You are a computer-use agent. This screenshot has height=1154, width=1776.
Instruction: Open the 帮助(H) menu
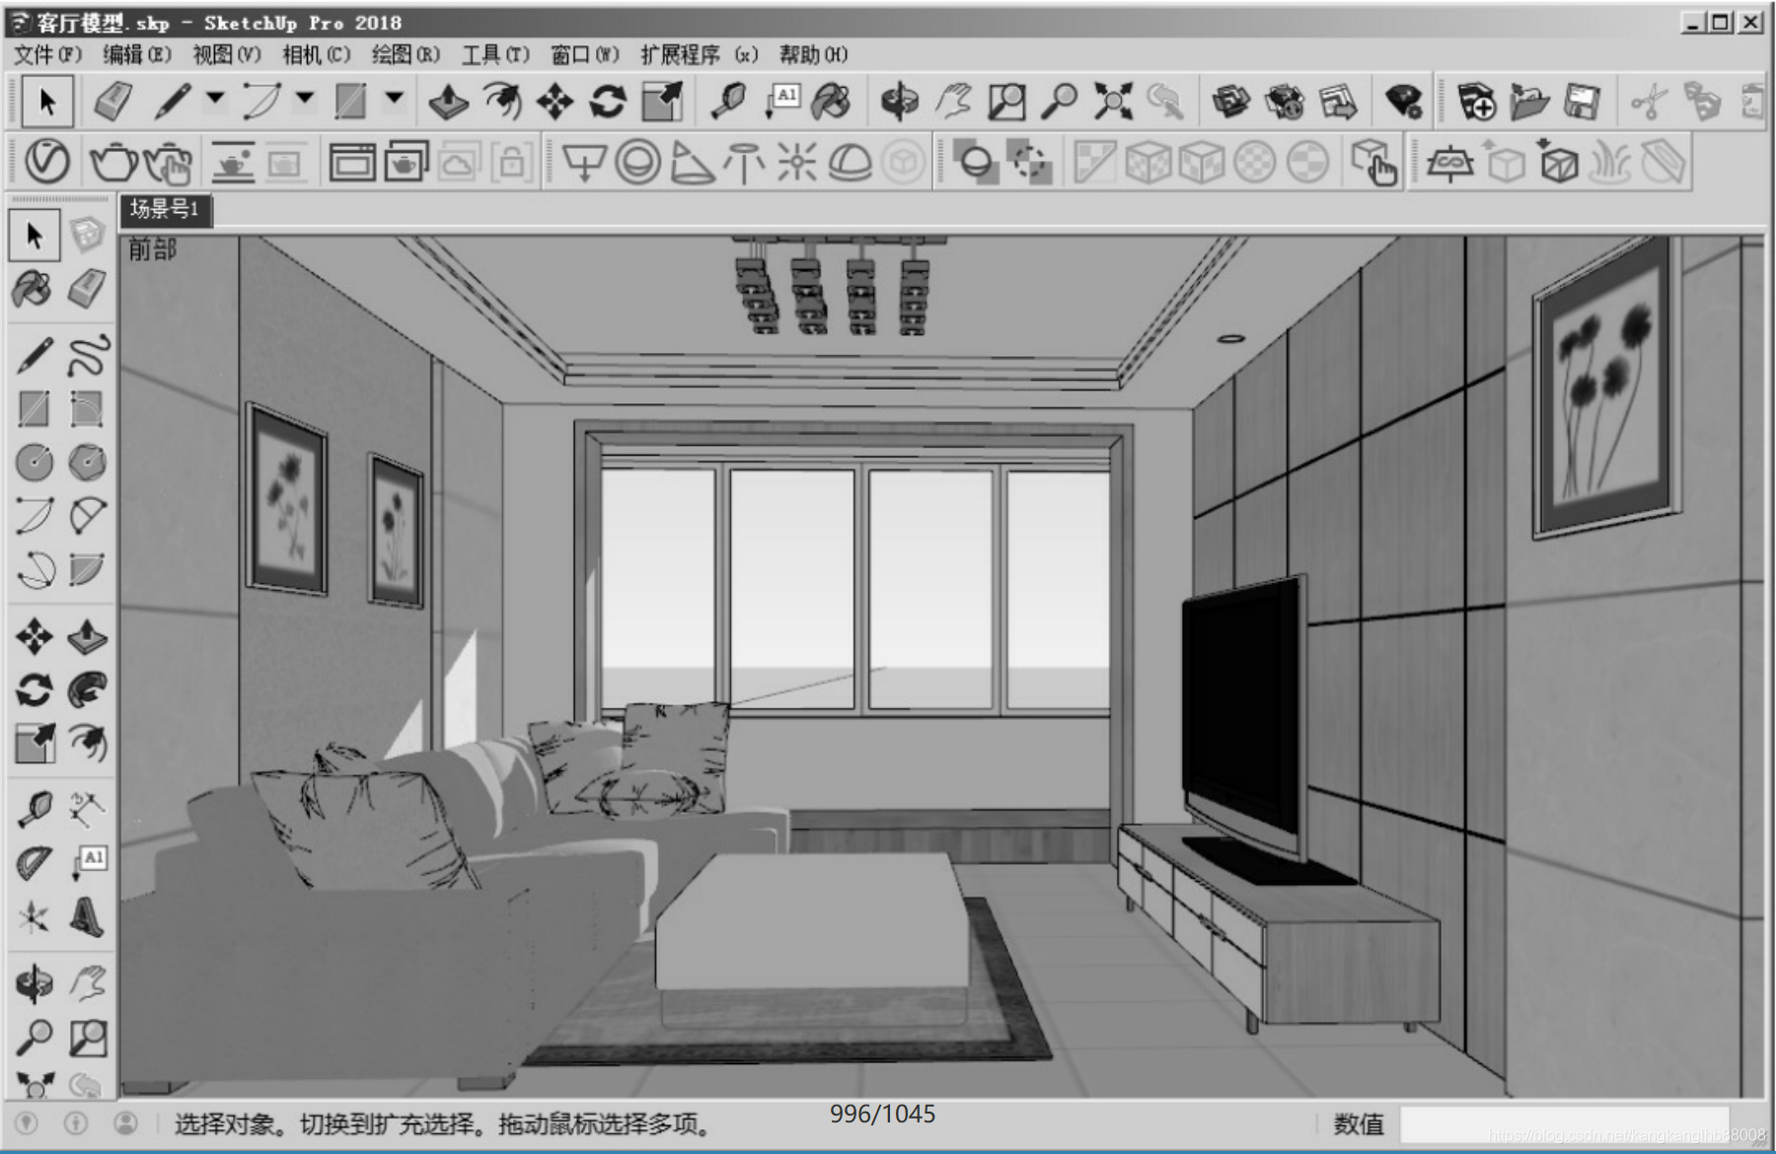coord(813,54)
